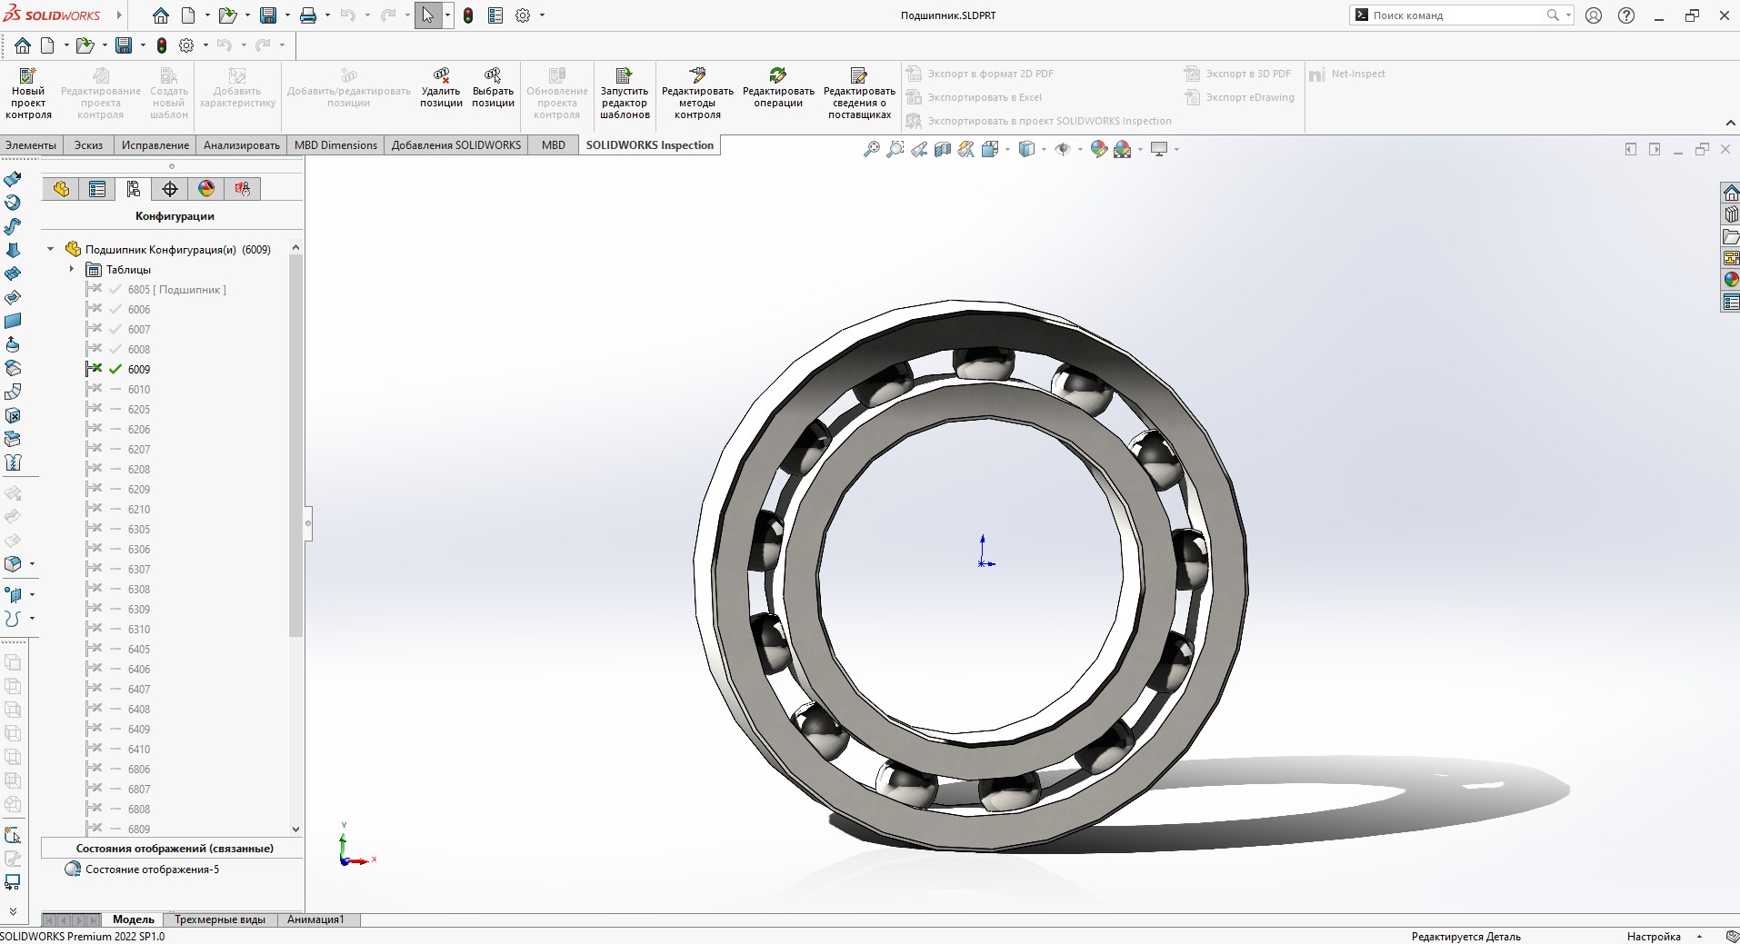Viewport: 1740px width, 944px height.
Task: Open Редактировать сведения о поставщиках
Action: pyautogui.click(x=859, y=94)
